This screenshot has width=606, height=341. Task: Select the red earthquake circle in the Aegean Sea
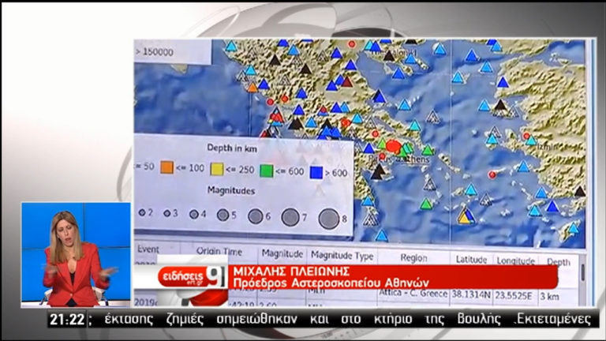coord(492,174)
